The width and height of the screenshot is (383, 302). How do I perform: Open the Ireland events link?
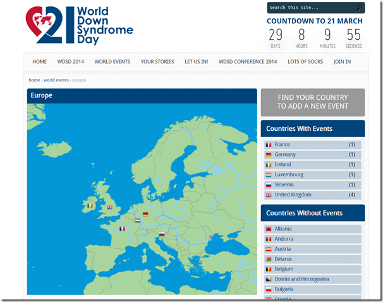click(283, 164)
